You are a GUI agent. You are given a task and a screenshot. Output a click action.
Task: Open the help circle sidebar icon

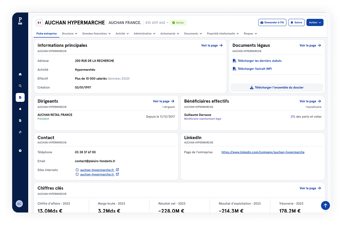coord(20,151)
